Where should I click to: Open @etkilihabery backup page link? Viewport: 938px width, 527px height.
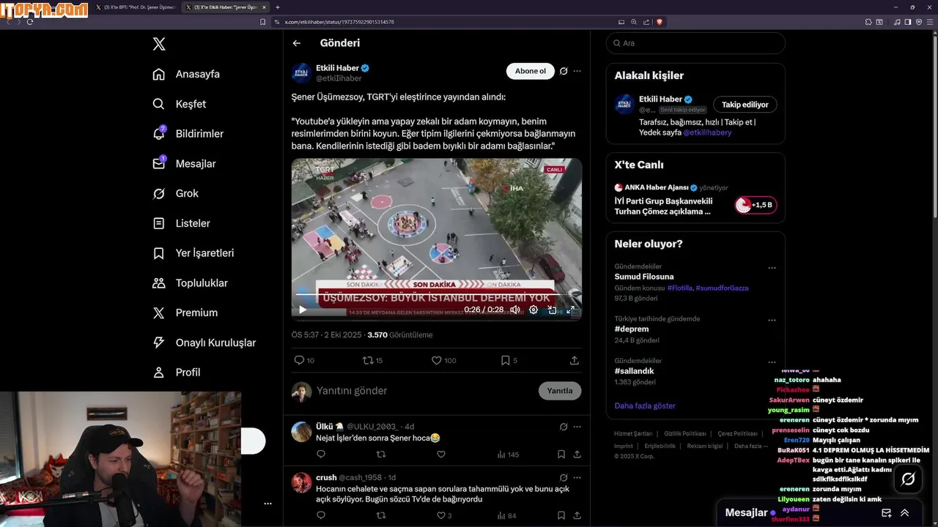(707, 132)
